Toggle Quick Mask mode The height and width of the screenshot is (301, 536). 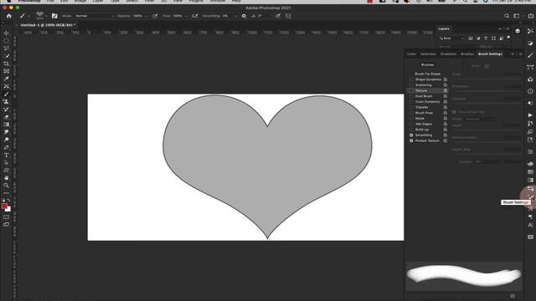pos(6,217)
